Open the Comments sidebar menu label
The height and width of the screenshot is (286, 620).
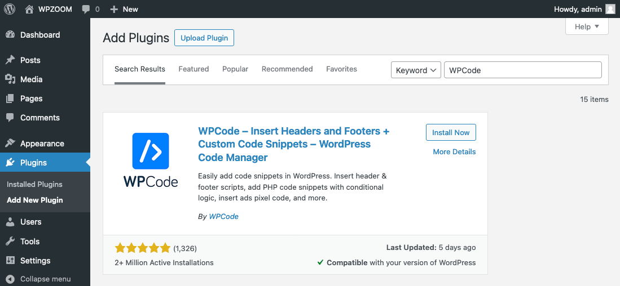coord(40,118)
